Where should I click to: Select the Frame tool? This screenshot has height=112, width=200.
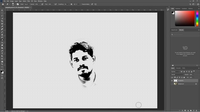(x=2, y=24)
